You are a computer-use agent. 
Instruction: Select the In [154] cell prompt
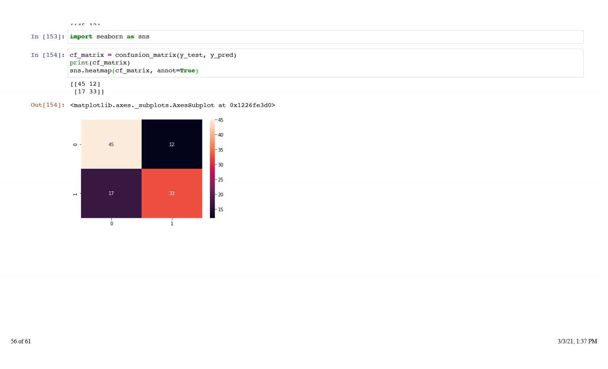47,55
